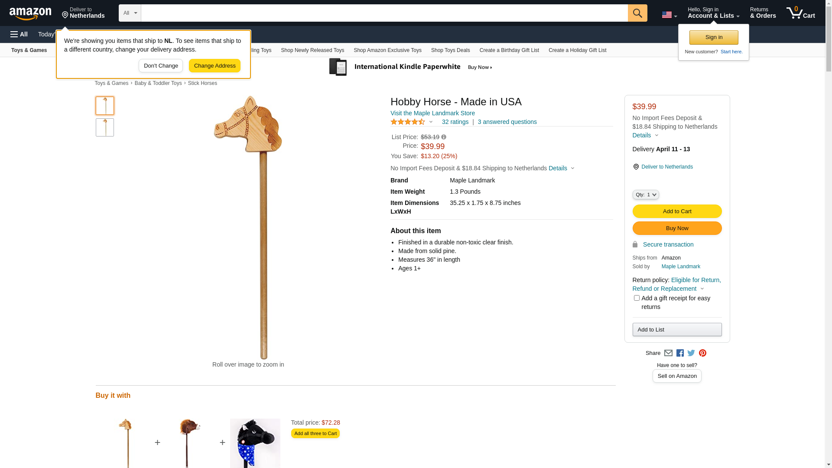Click into the search input field
This screenshot has width=832, height=468.
[x=384, y=13]
